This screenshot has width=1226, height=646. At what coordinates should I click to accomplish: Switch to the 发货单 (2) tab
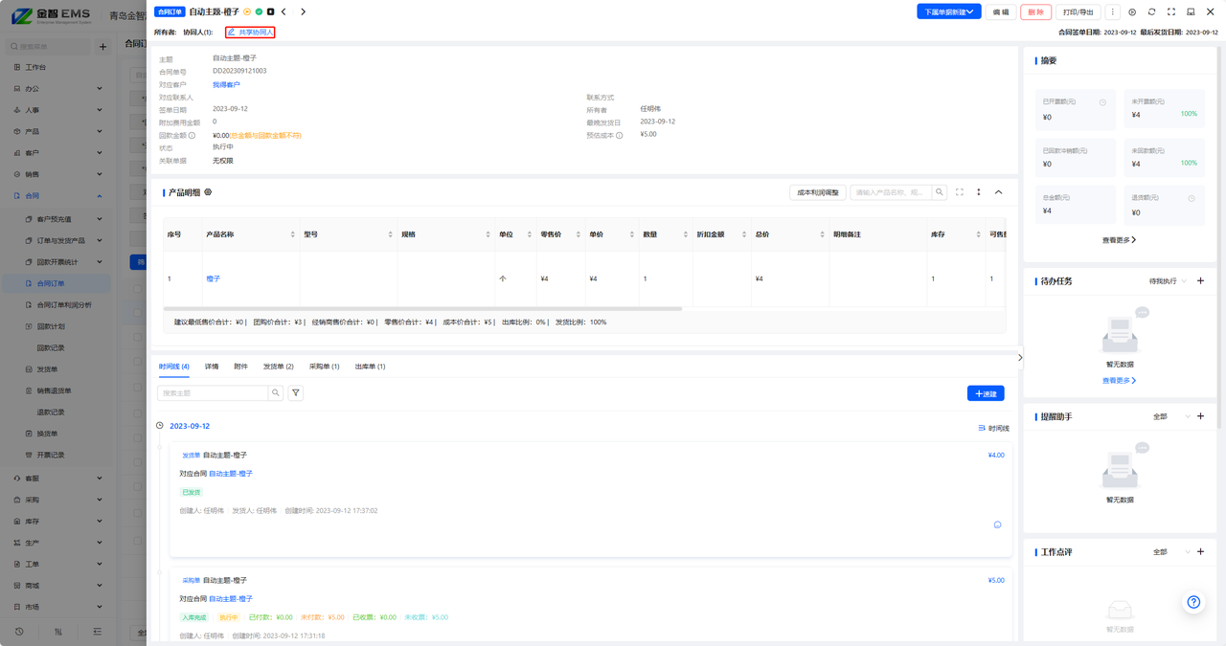click(x=279, y=367)
